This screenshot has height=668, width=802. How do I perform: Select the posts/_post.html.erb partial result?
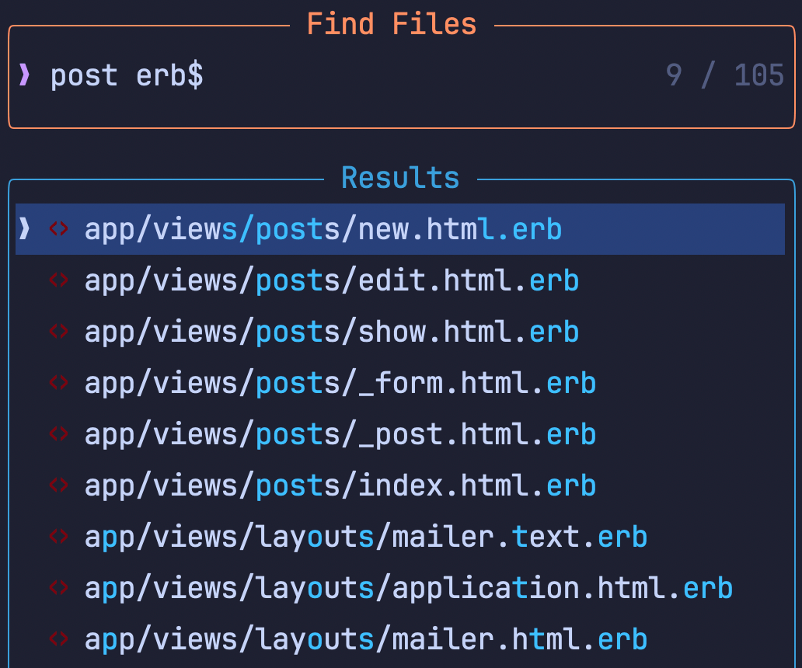[x=340, y=435]
